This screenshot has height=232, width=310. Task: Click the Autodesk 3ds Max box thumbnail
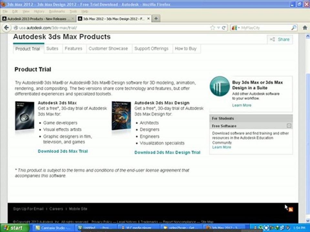coord(25,116)
